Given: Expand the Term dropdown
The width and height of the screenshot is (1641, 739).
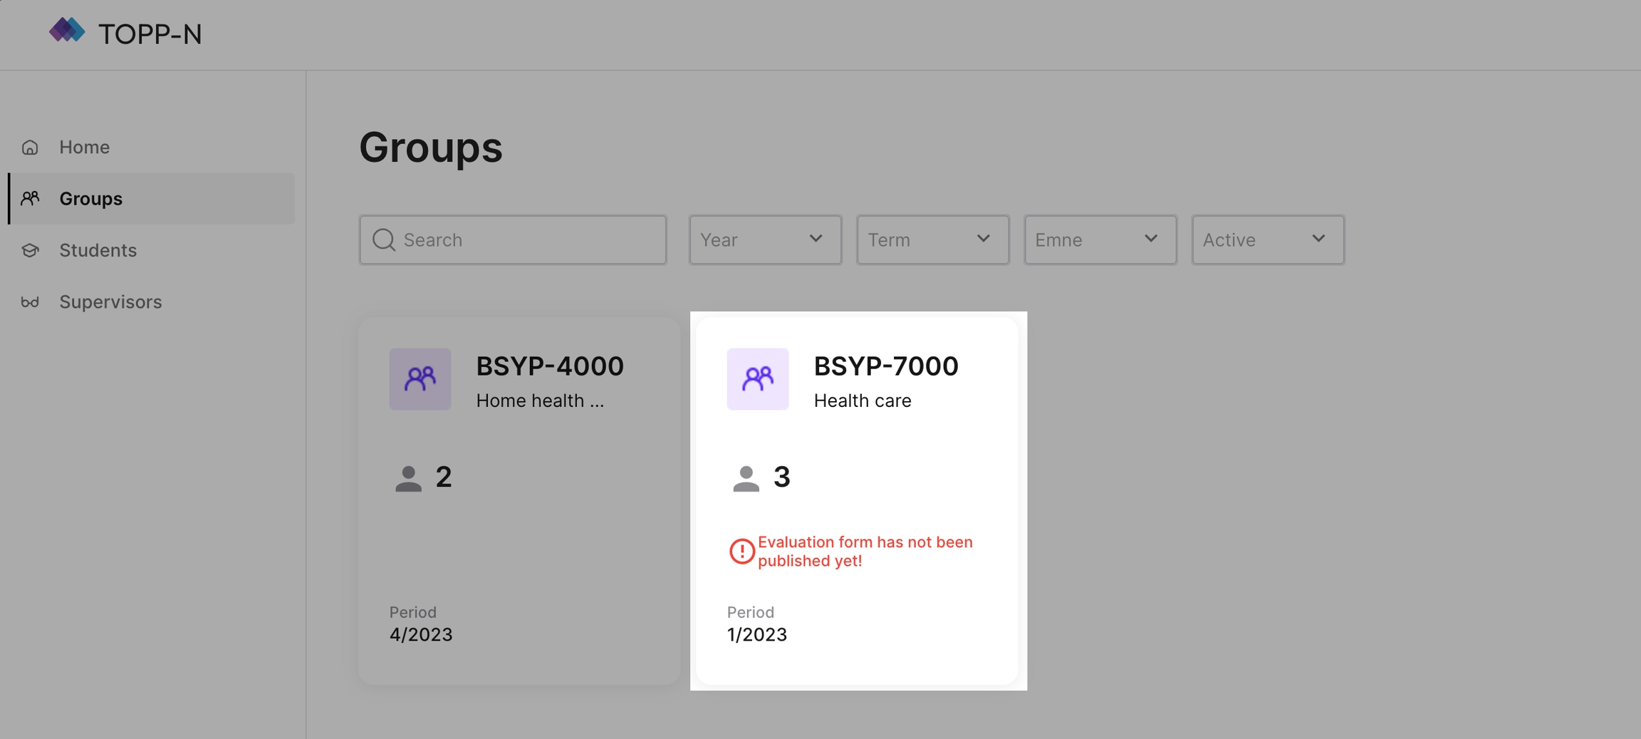Looking at the screenshot, I should tap(932, 240).
